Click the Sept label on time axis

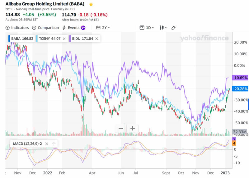(166, 173)
